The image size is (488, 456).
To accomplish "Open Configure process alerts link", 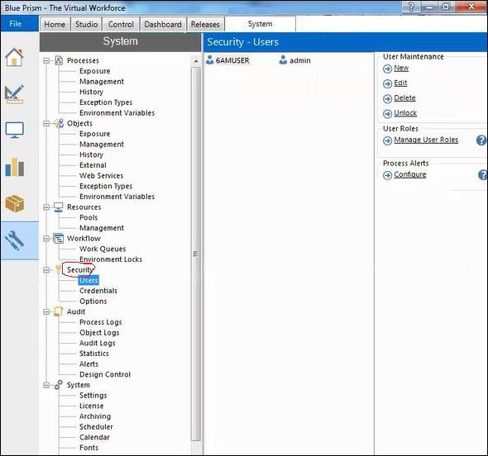I will pyautogui.click(x=410, y=174).
